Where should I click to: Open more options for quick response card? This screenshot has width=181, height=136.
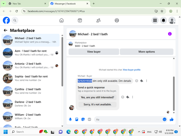132,97
